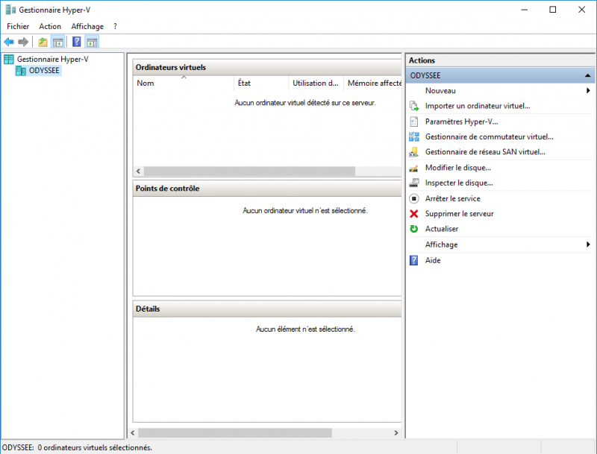Collapse the ODYSSEE actions section

587,75
